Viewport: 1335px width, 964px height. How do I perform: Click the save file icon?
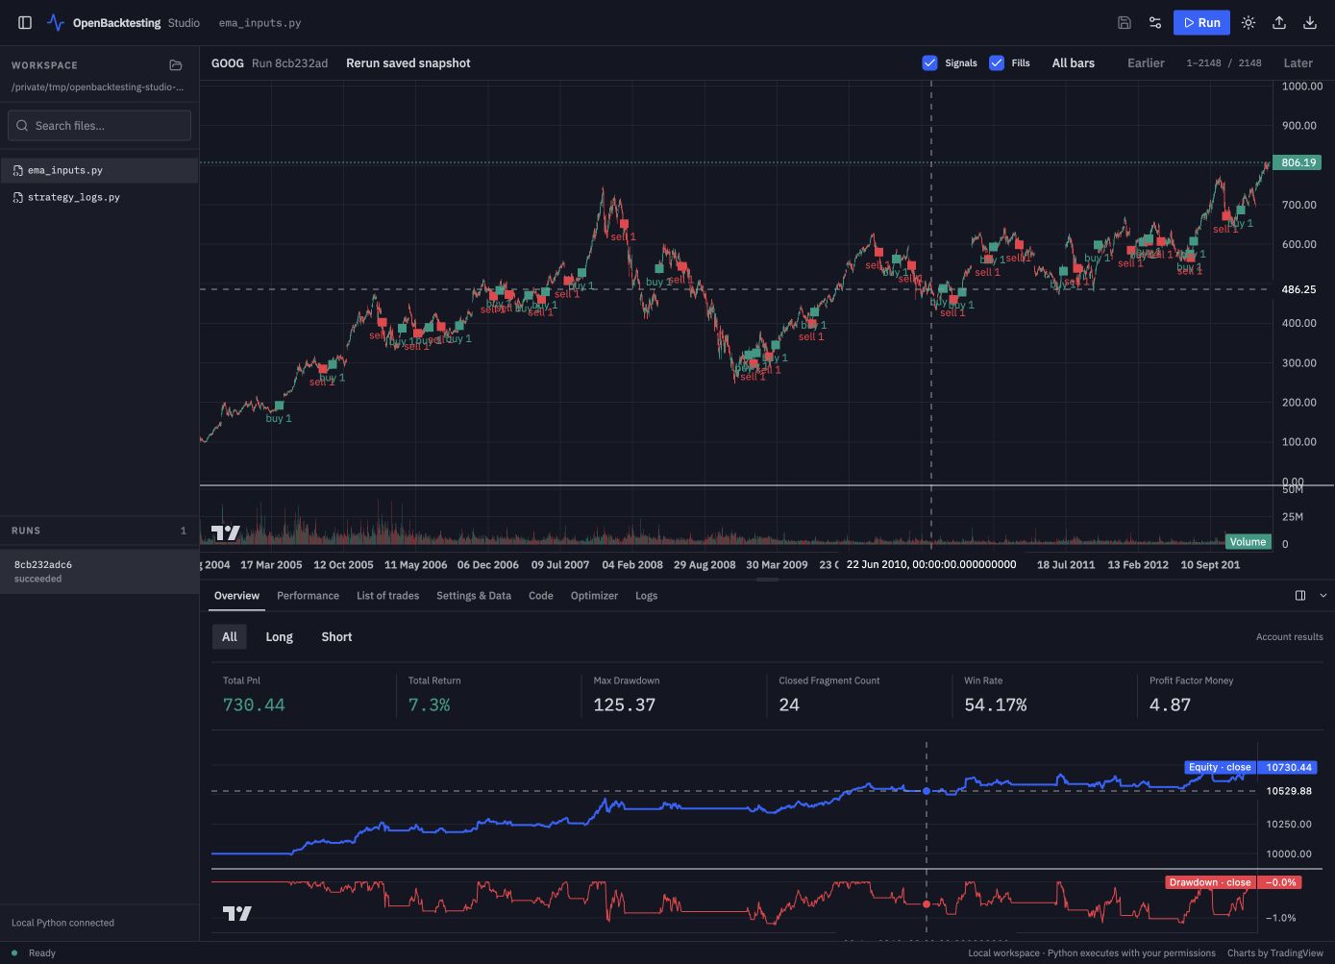(x=1125, y=22)
